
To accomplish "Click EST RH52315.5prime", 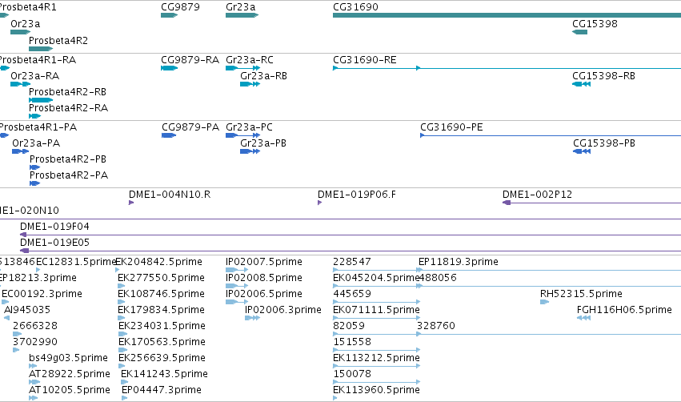I will (x=581, y=294).
